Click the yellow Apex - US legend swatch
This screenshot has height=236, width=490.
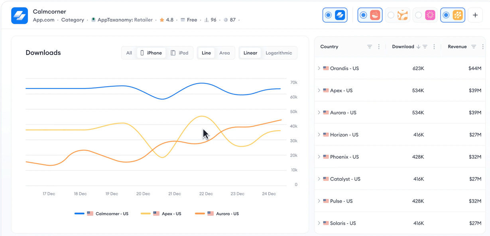point(146,214)
